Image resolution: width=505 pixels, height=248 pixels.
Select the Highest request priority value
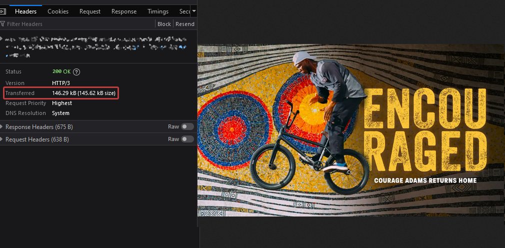click(62, 103)
